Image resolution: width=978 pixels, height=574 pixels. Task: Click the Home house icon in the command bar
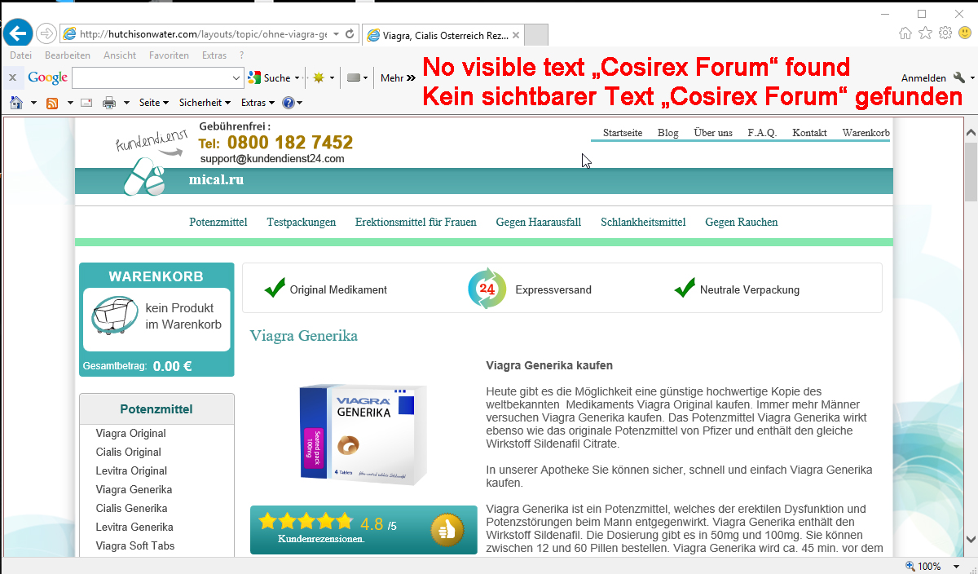[x=15, y=103]
